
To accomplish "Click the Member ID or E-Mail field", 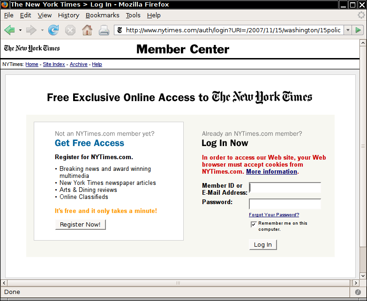I will pos(285,188).
